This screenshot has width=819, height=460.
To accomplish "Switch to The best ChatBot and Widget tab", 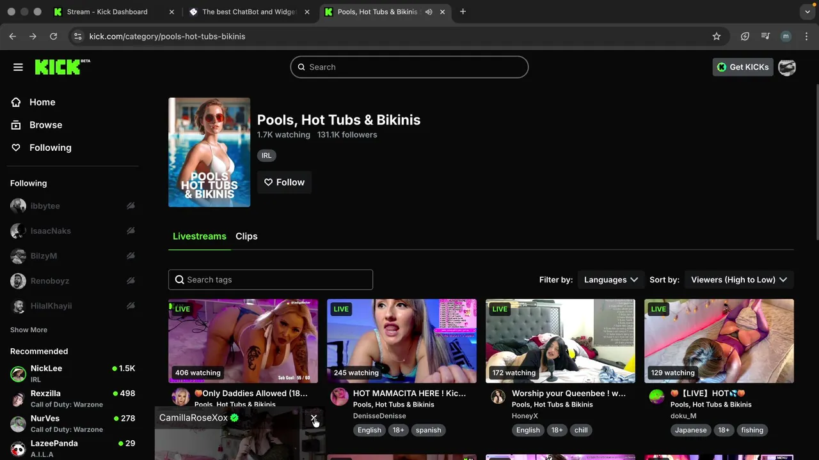I will tap(249, 11).
